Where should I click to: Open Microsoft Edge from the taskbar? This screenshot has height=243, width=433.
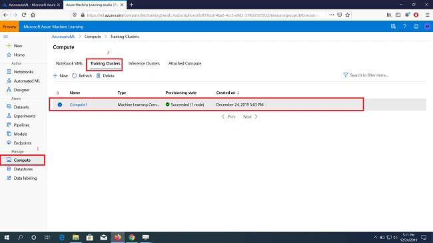coord(61,238)
